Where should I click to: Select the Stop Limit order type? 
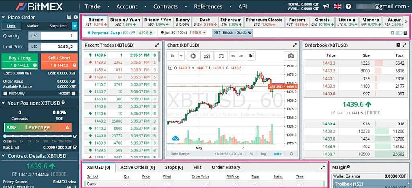pos(58,26)
